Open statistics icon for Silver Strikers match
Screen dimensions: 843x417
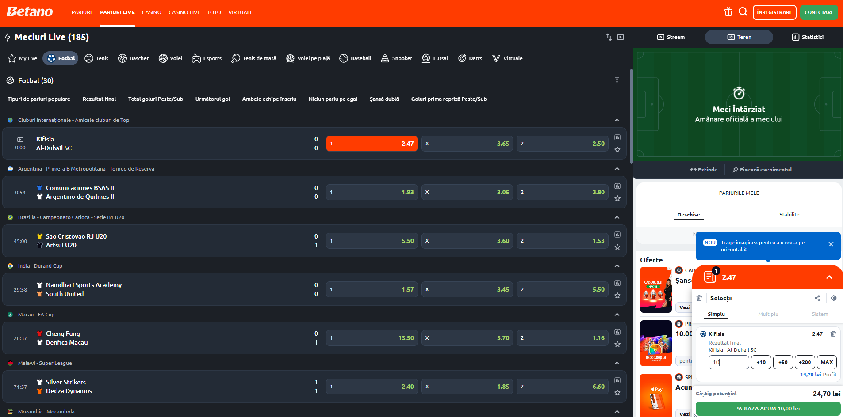click(617, 380)
